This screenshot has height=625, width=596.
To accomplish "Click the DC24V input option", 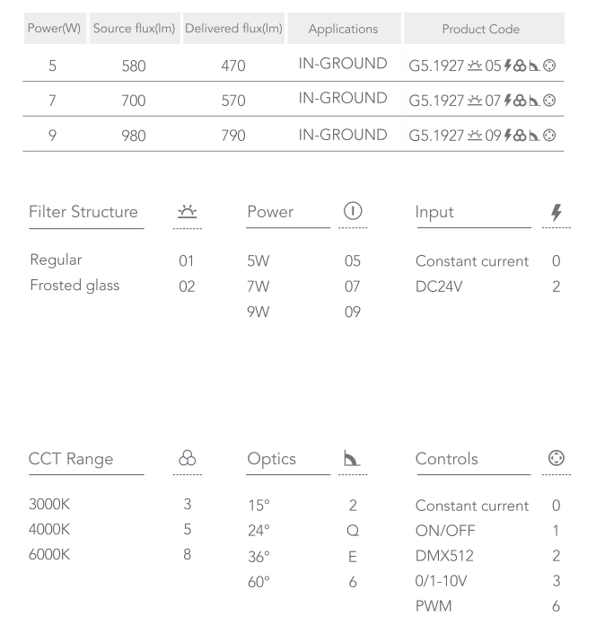I will tap(440, 287).
